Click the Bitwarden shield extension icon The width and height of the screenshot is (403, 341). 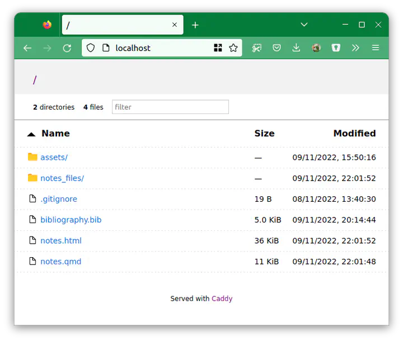point(336,48)
